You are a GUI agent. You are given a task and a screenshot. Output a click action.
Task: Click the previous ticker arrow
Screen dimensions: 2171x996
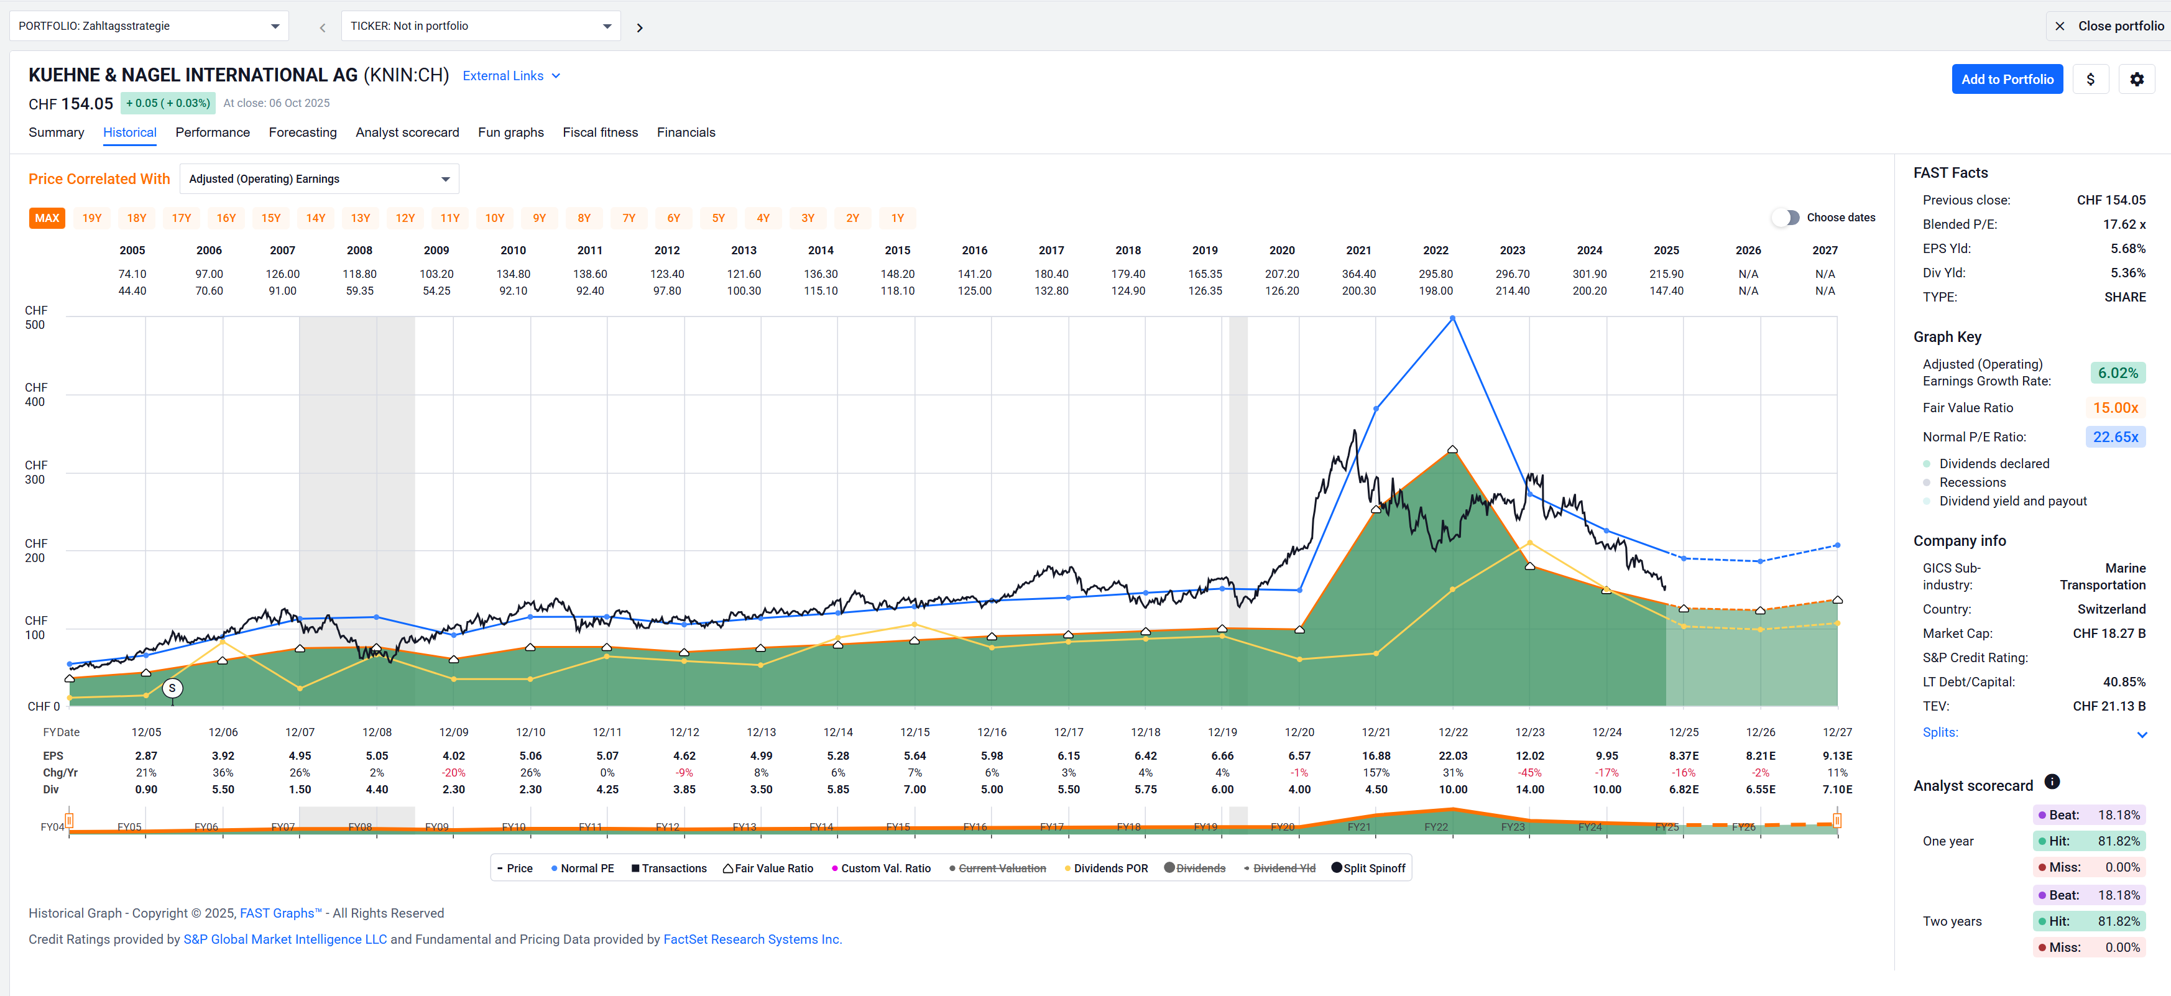pyautogui.click(x=322, y=28)
